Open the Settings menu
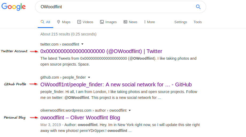 click(180, 22)
